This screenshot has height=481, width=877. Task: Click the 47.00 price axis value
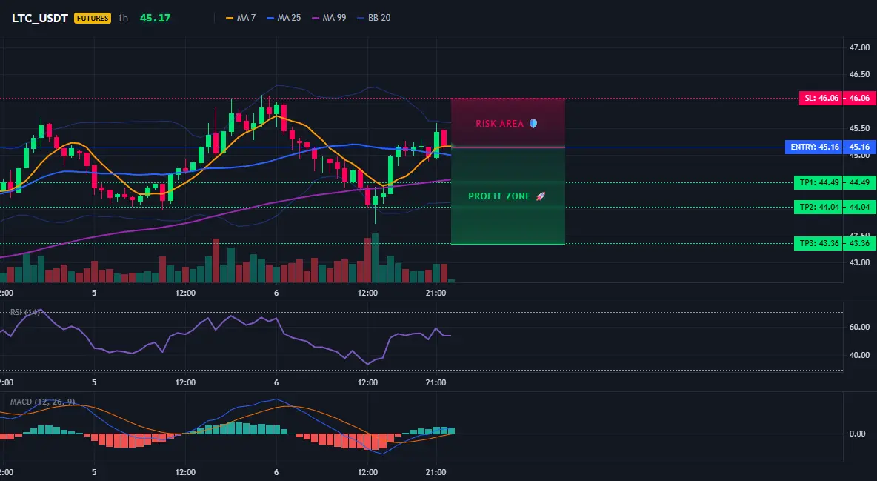[x=860, y=48]
